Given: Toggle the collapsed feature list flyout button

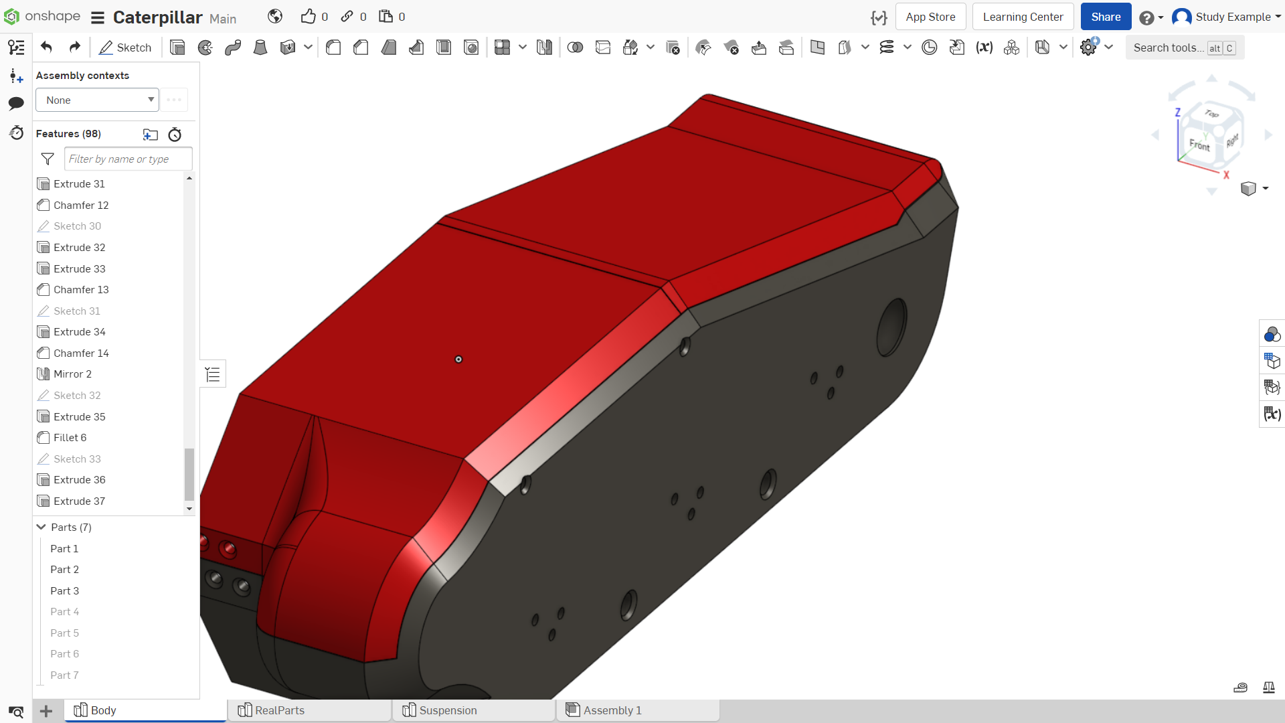Looking at the screenshot, I should click(213, 374).
